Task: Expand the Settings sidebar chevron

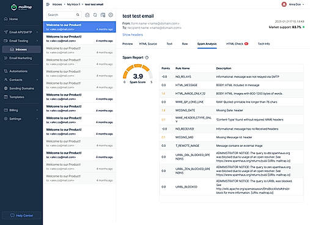Action: click(37, 119)
